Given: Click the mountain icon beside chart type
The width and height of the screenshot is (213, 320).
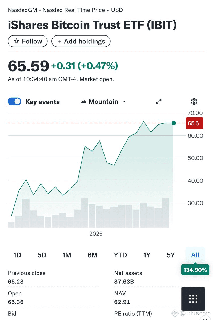Looking at the screenshot, I should click(84, 102).
